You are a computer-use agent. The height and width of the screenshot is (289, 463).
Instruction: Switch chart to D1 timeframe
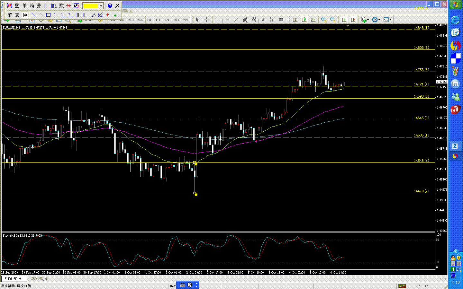coord(167,20)
